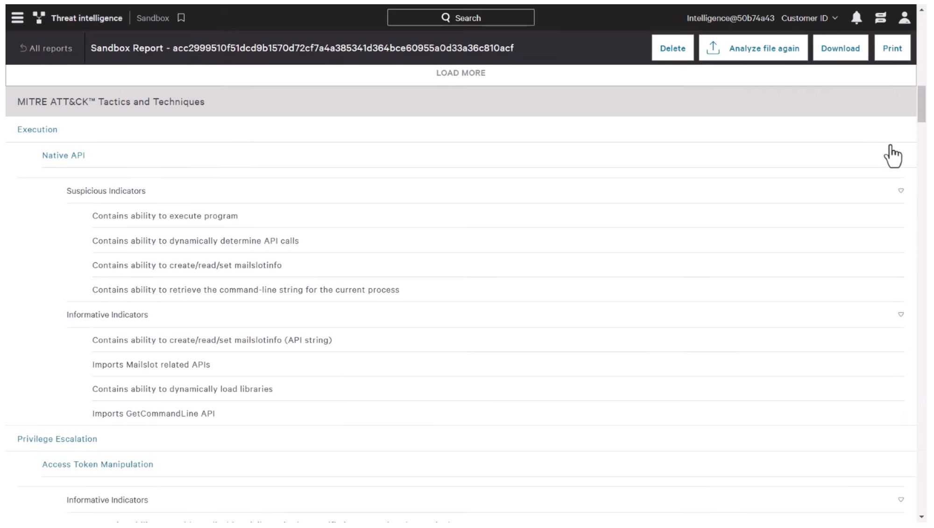The width and height of the screenshot is (934, 528).
Task: Click the Threat intelligence logo icon
Action: tap(39, 18)
